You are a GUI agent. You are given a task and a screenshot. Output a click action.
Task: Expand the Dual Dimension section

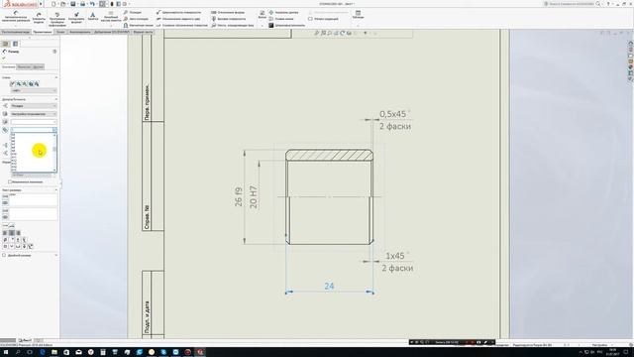(x=55, y=256)
